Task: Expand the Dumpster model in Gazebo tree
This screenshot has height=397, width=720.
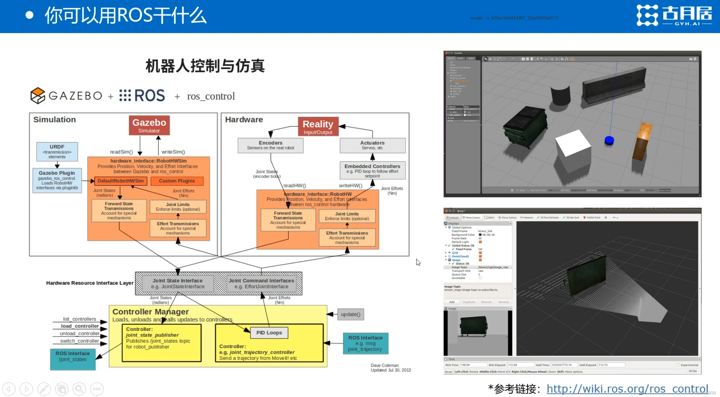Action: (x=451, y=89)
